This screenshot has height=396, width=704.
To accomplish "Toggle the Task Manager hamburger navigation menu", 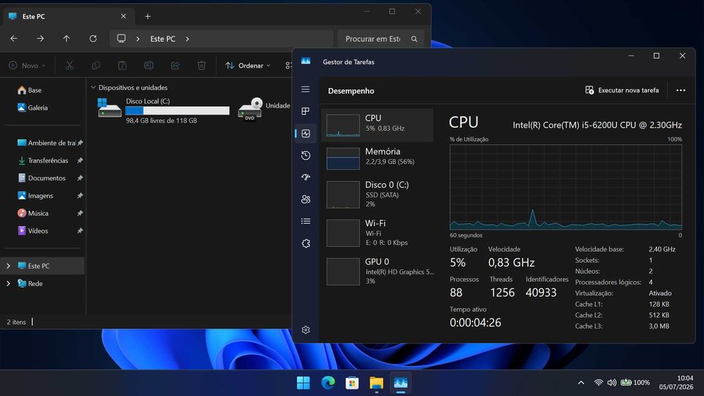I will pyautogui.click(x=306, y=89).
